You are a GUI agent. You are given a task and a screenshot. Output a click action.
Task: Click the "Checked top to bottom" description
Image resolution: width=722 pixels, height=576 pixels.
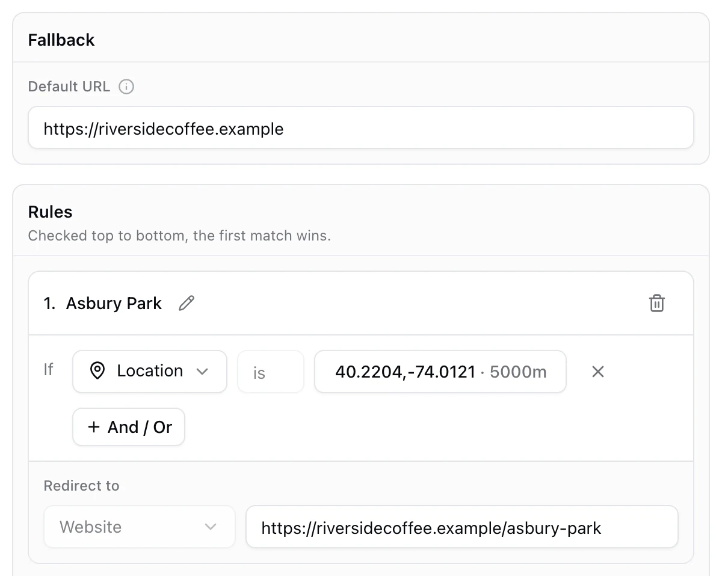pos(179,235)
